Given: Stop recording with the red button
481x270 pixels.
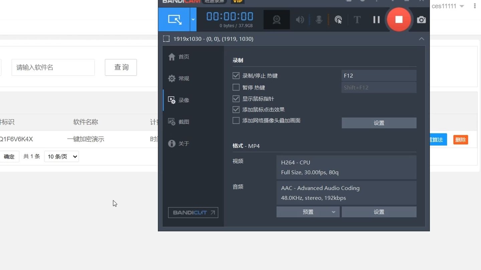Looking at the screenshot, I should tap(399, 19).
